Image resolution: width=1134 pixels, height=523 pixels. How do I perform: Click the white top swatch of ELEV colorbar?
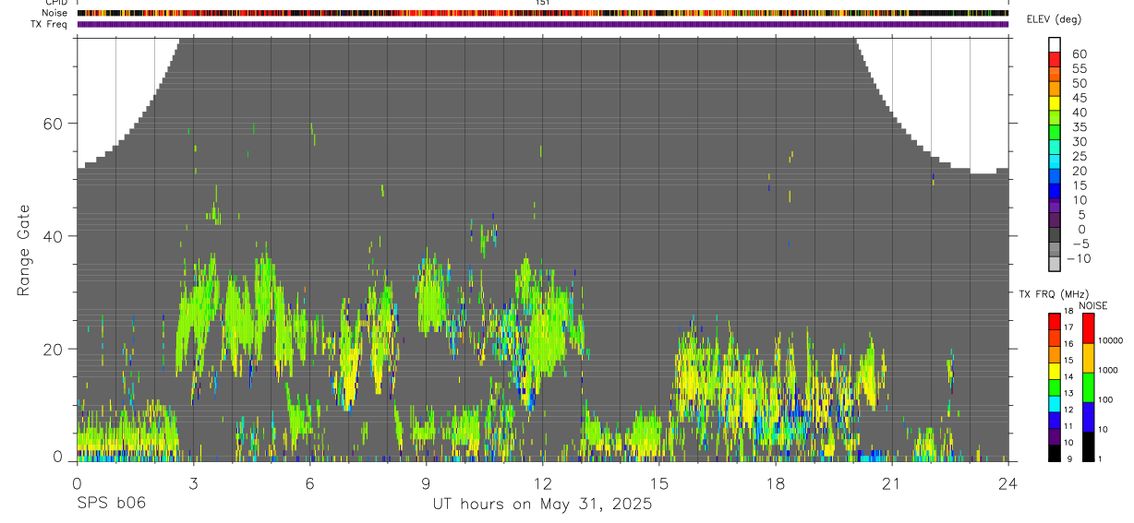coord(1056,44)
